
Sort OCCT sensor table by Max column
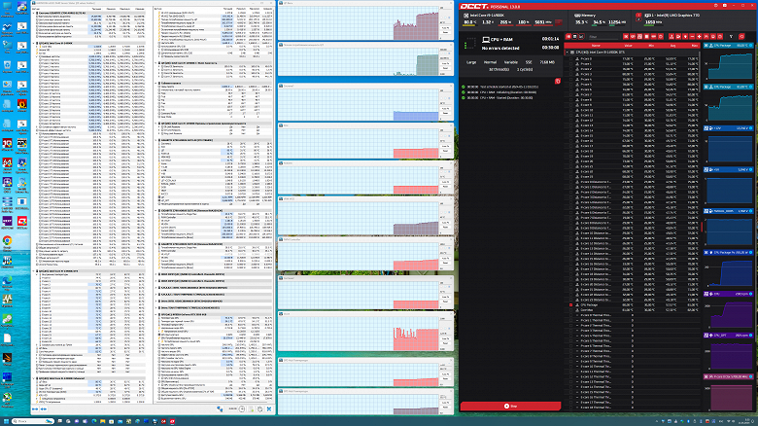pos(694,46)
